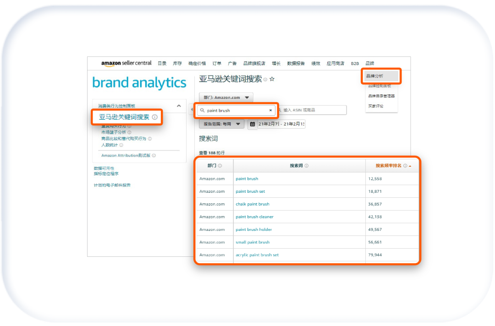Select 品牌分析 in the dropdown menu
Screen dimensions: 495x326
381,76
